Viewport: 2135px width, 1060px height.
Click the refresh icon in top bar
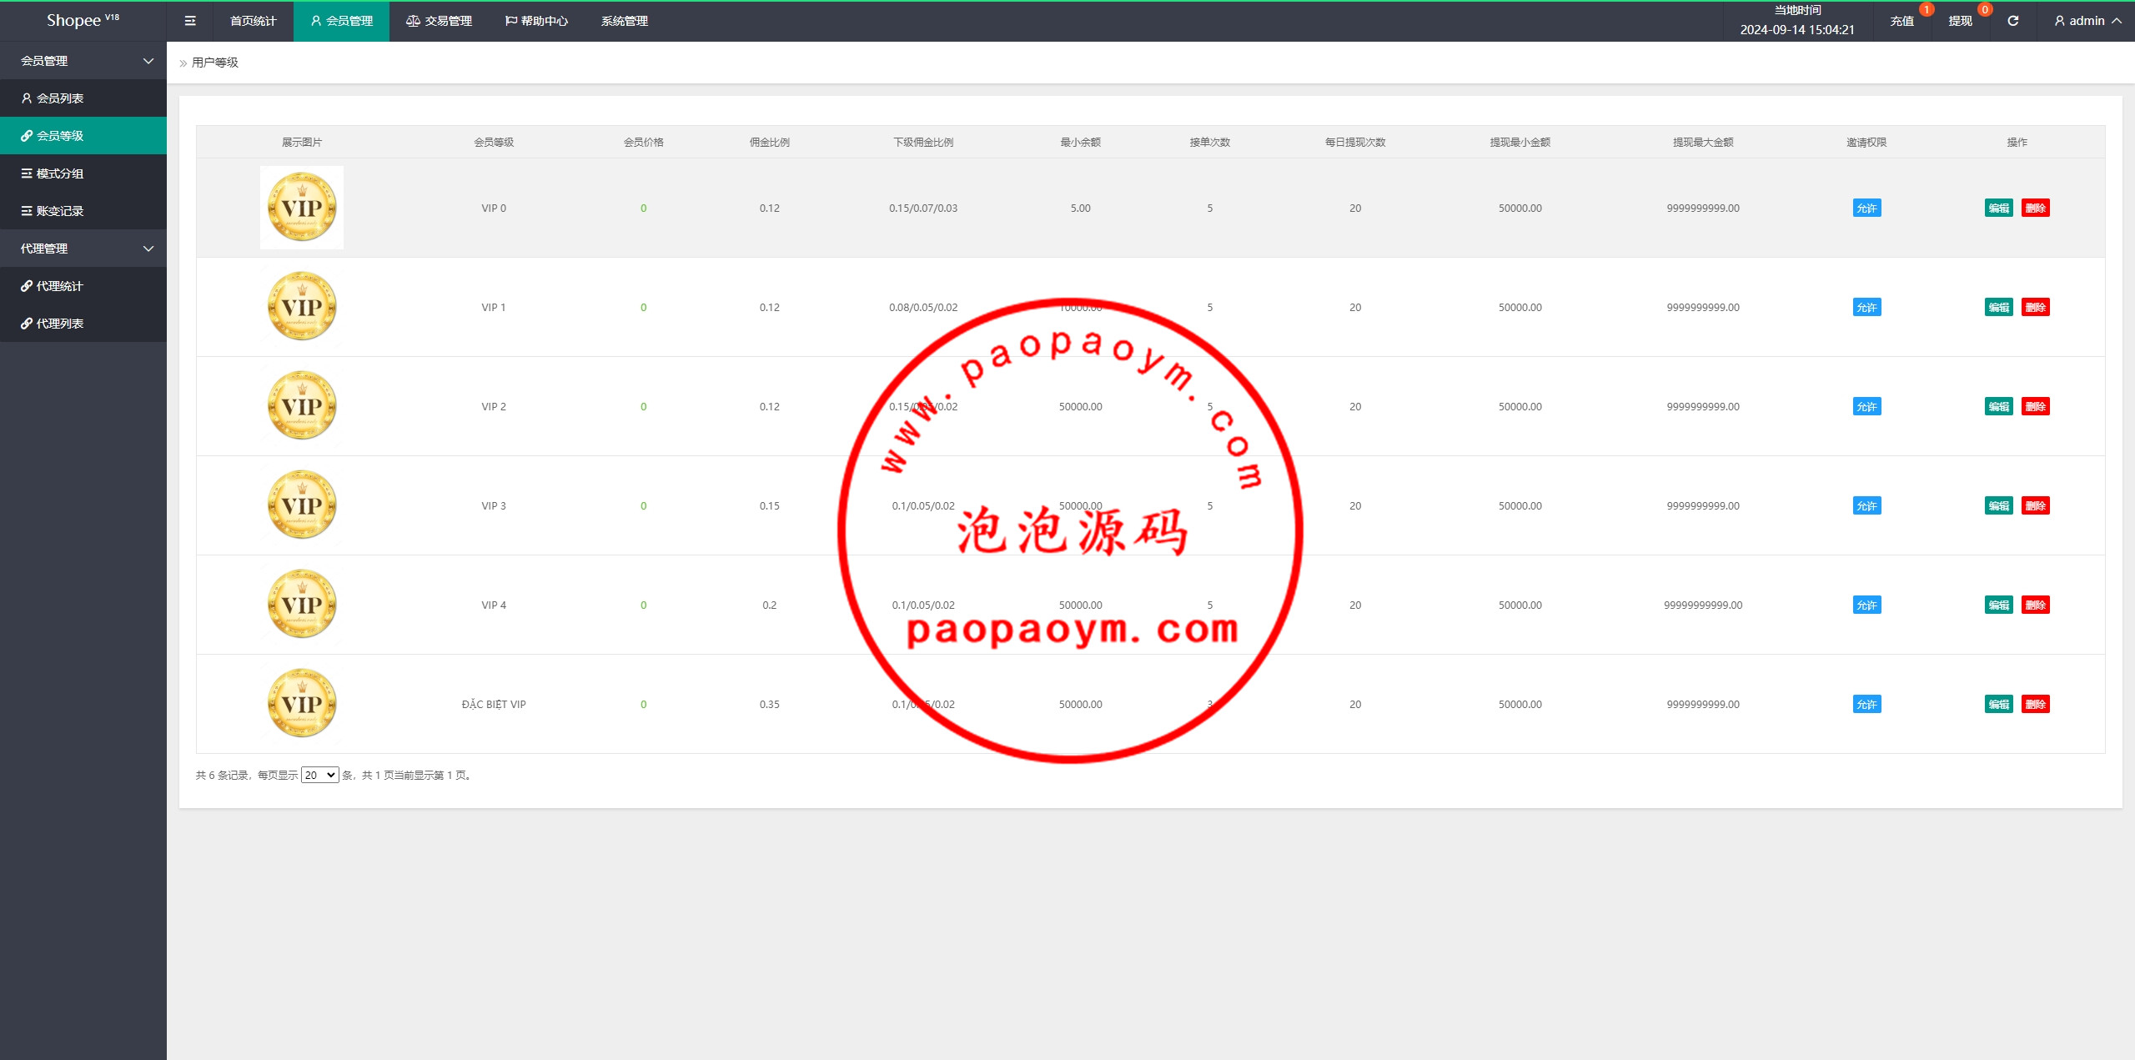(2012, 21)
